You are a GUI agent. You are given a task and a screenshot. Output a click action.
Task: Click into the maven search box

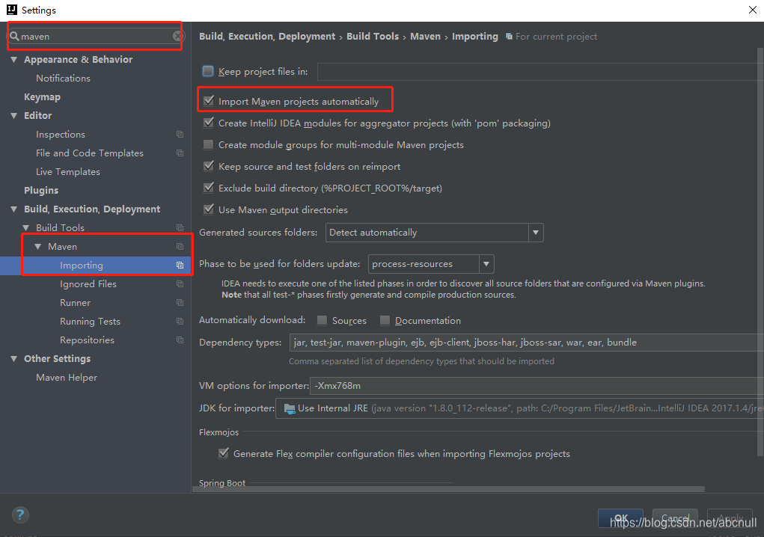click(96, 36)
